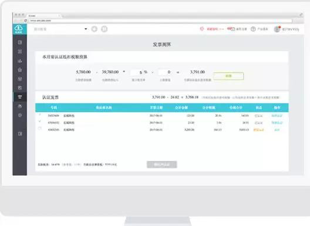Click the username text in header
Viewport: 310px width, 226px height.
[x=290, y=29]
